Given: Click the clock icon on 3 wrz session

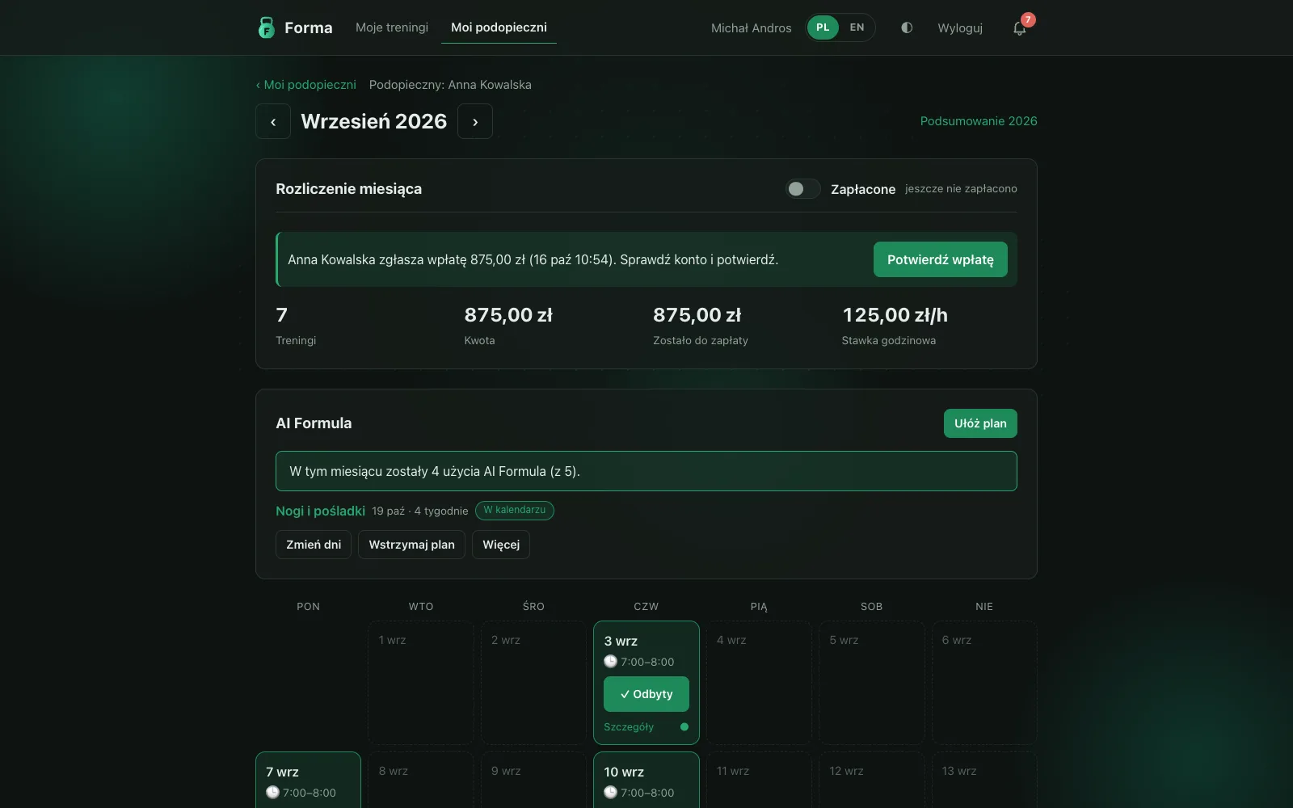Looking at the screenshot, I should (611, 662).
